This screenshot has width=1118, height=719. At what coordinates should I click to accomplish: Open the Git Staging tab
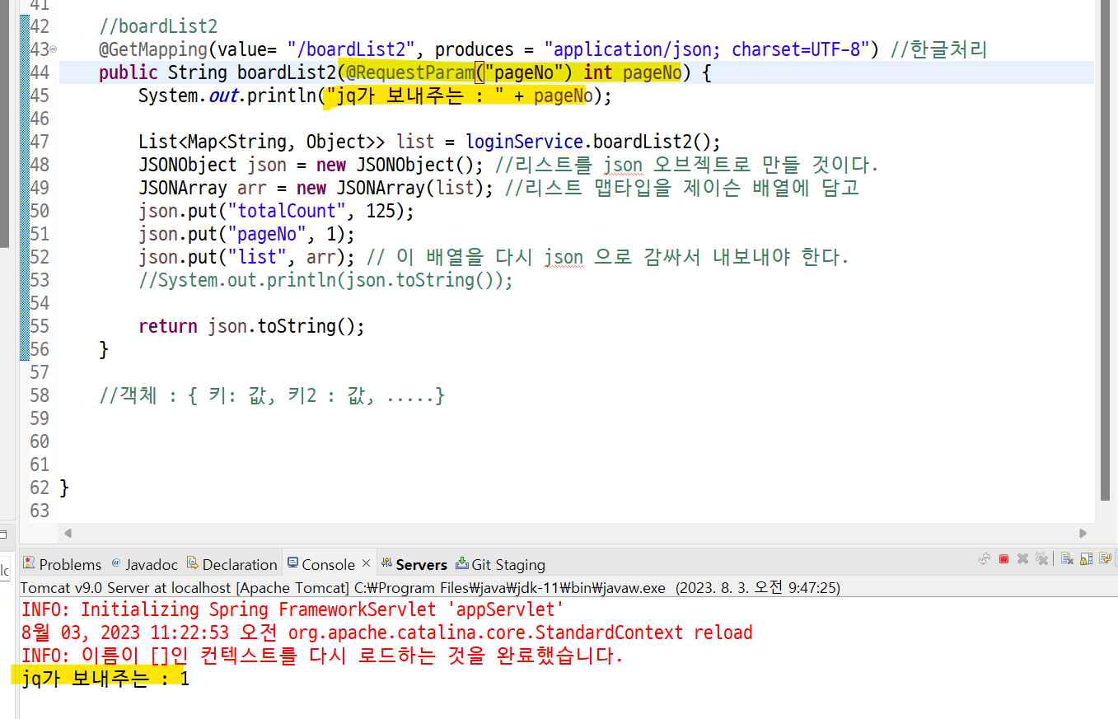(x=500, y=564)
